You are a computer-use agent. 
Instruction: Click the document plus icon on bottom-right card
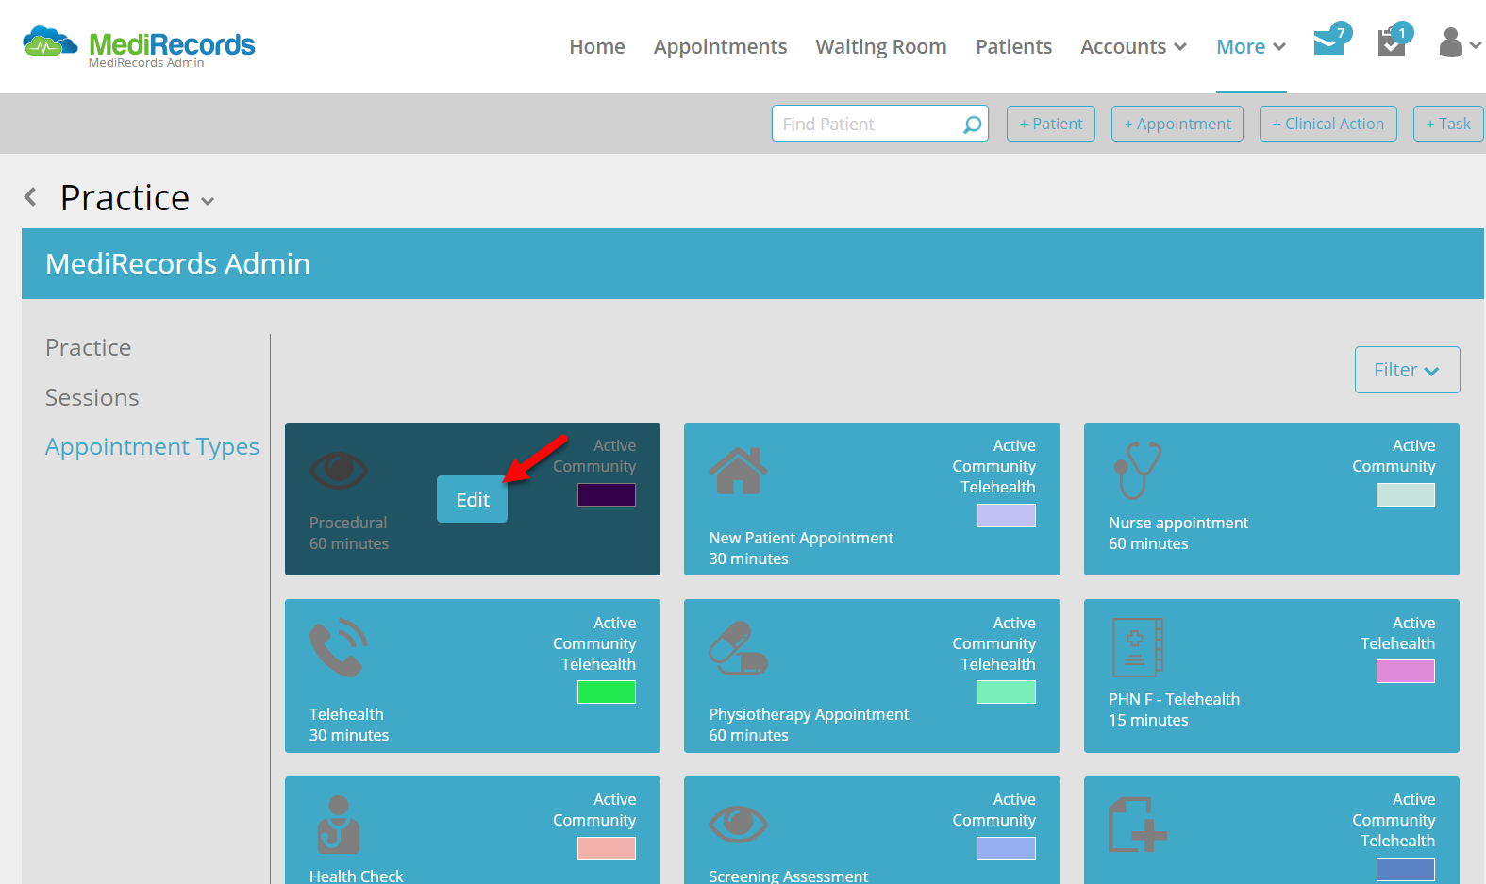pos(1137,825)
